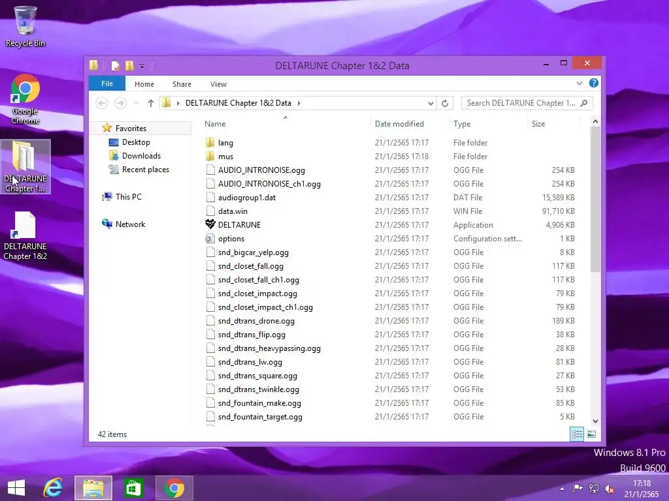Click the Properties quick access toolbar icon
669x501 pixels.
point(115,66)
